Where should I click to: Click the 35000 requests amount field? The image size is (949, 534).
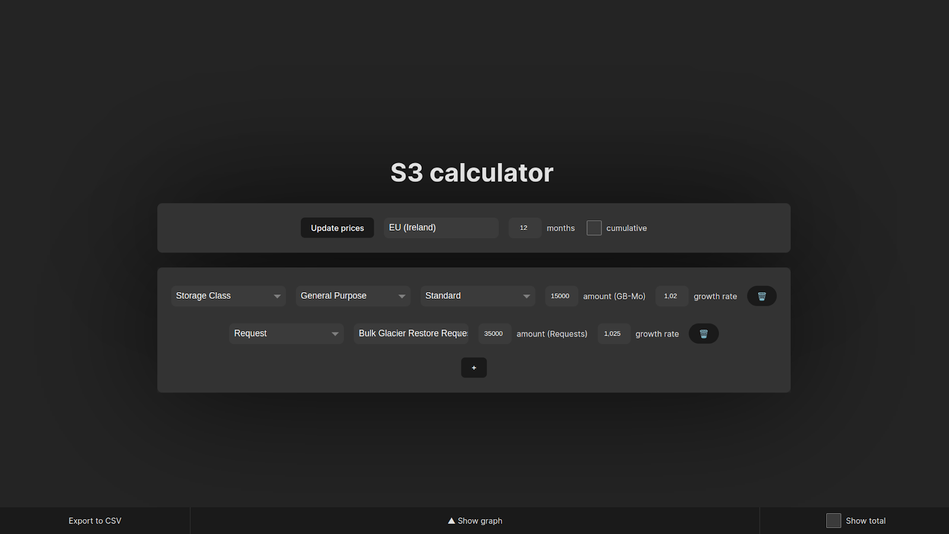point(495,334)
